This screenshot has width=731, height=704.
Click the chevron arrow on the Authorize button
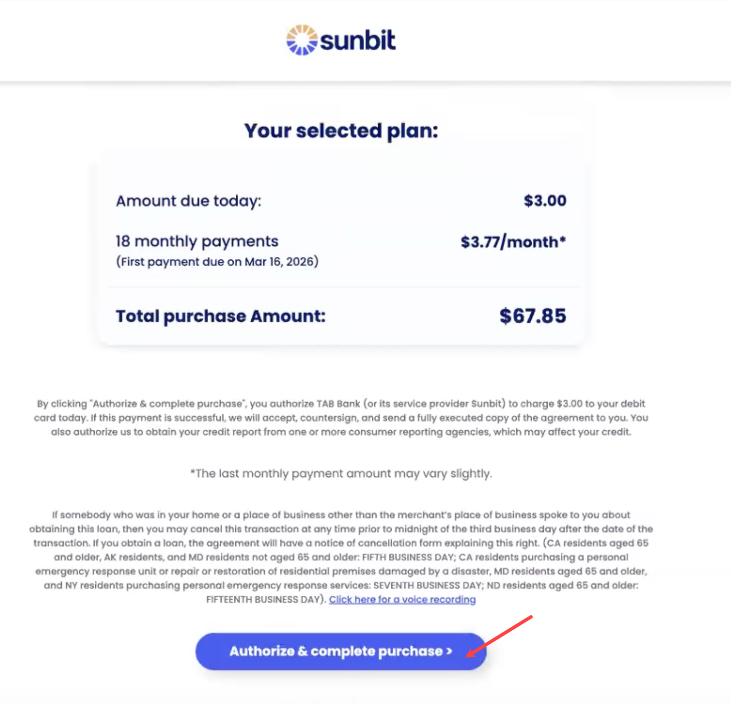(449, 651)
